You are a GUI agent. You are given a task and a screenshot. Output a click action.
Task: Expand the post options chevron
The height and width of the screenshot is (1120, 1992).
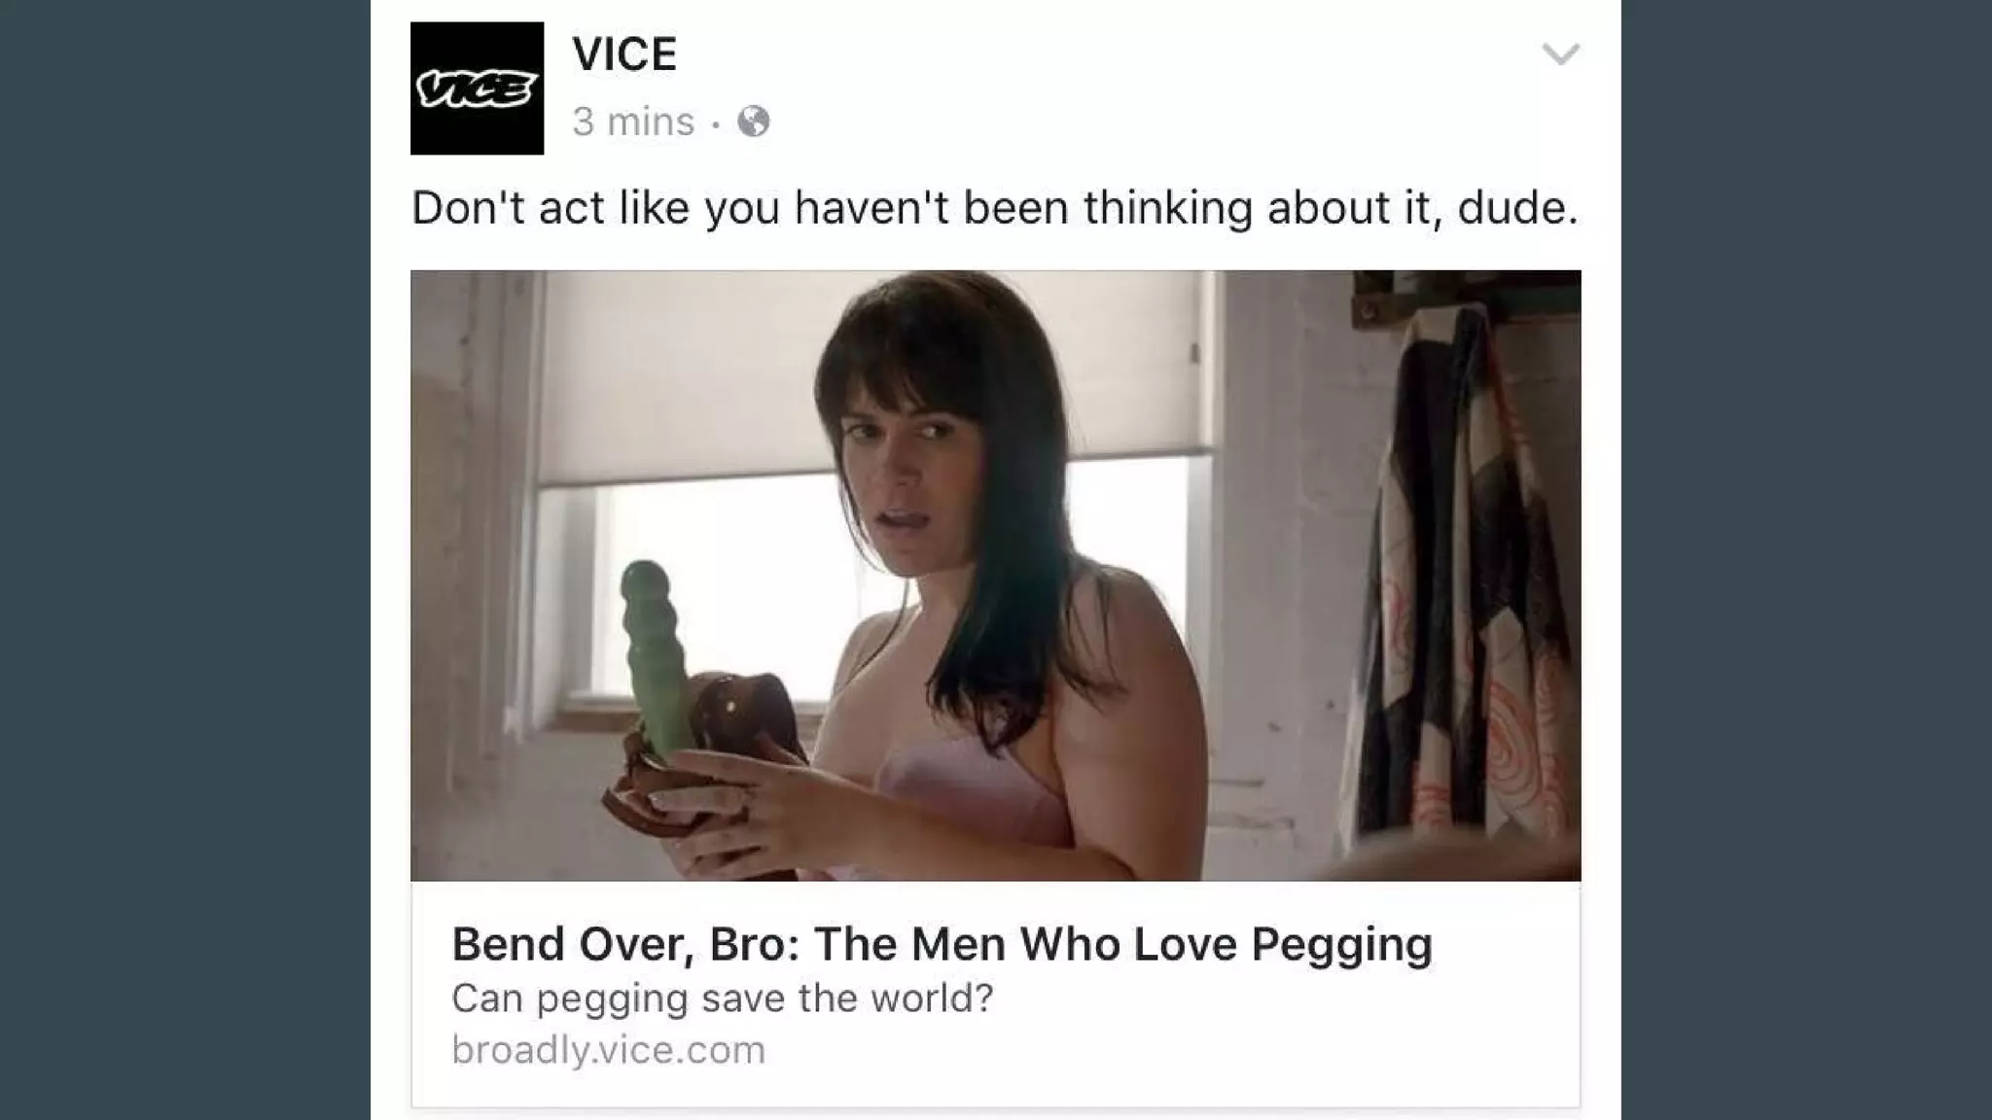(1560, 54)
